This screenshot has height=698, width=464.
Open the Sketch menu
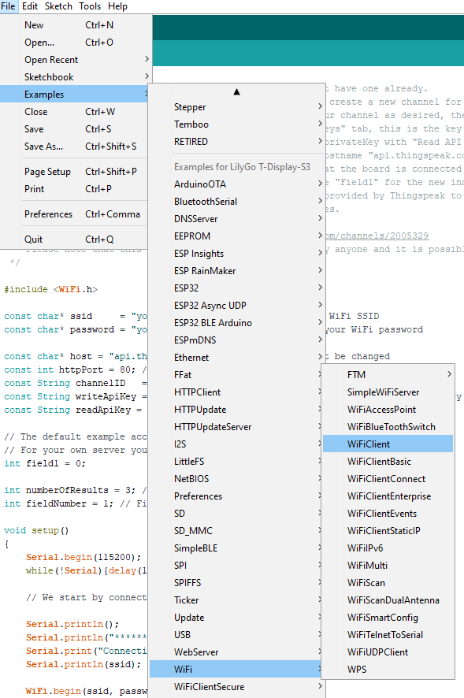58,6
